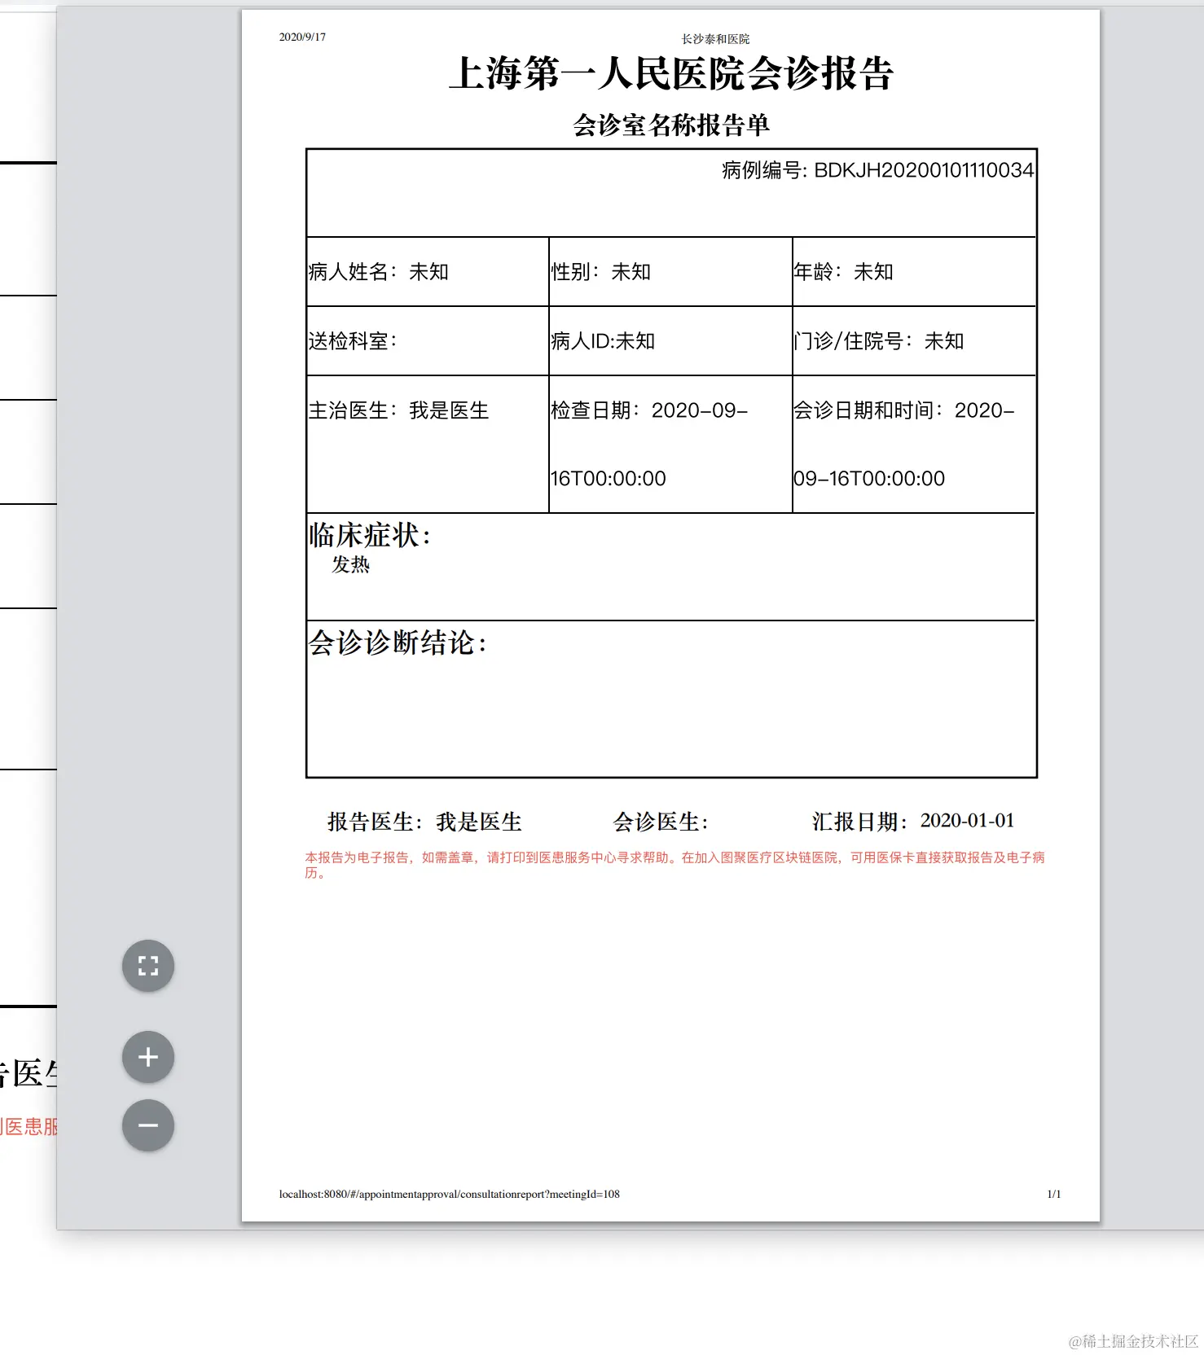Select the 病人ID:未知 cell
This screenshot has height=1355, width=1204.
pyautogui.click(x=670, y=341)
